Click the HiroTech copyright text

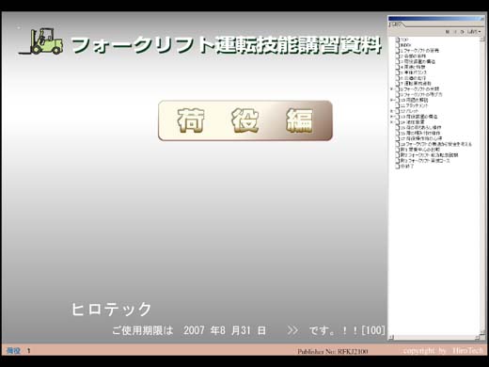[x=443, y=351]
